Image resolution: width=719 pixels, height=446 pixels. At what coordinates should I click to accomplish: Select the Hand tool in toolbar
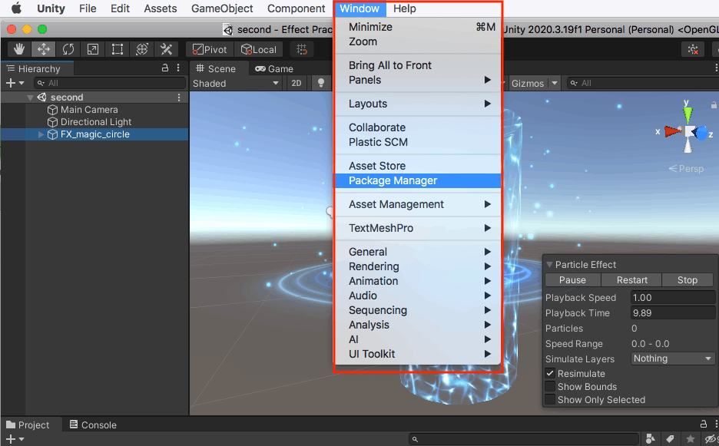19,49
